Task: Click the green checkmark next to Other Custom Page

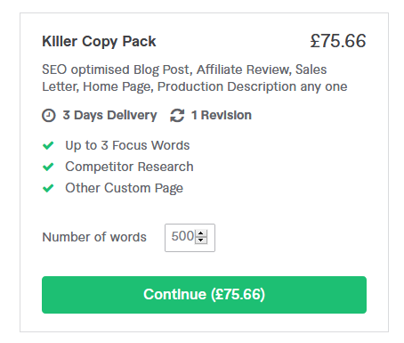Action: coord(48,188)
